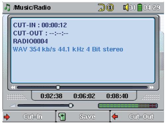The image size is (165, 123).
Task: Click the clock reading 04 29
Action: pyautogui.click(x=151, y=8)
